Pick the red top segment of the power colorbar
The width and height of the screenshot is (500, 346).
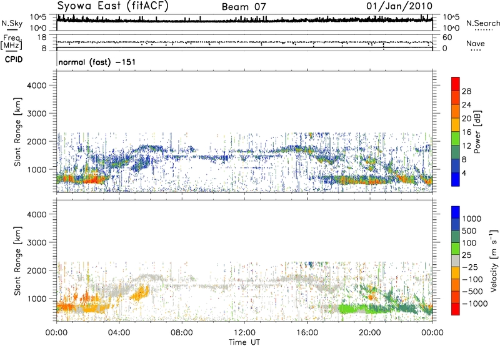click(x=456, y=84)
